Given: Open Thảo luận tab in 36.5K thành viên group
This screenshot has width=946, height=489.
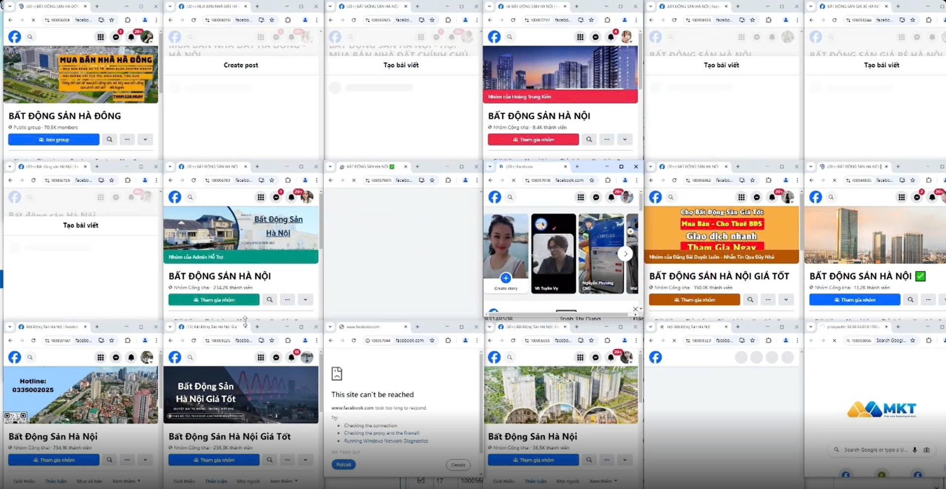Looking at the screenshot, I should point(535,481).
